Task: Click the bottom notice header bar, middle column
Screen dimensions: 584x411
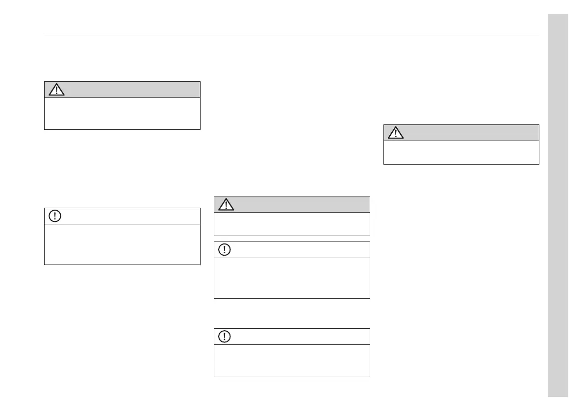Action: tap(299, 337)
